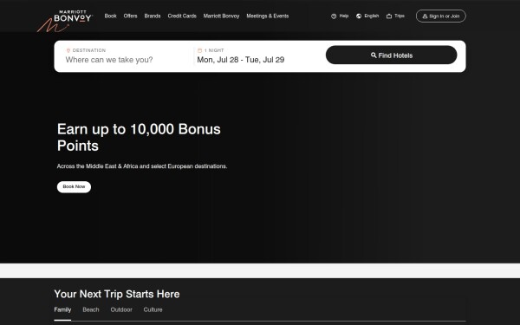This screenshot has width=520, height=325.
Task: Click the Find Hotels button
Action: pyautogui.click(x=392, y=55)
